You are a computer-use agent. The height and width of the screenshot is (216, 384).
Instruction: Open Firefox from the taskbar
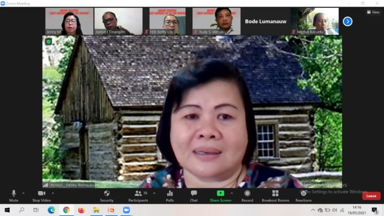(81, 210)
